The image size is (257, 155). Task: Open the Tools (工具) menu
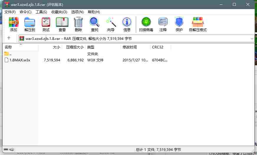click(41, 12)
